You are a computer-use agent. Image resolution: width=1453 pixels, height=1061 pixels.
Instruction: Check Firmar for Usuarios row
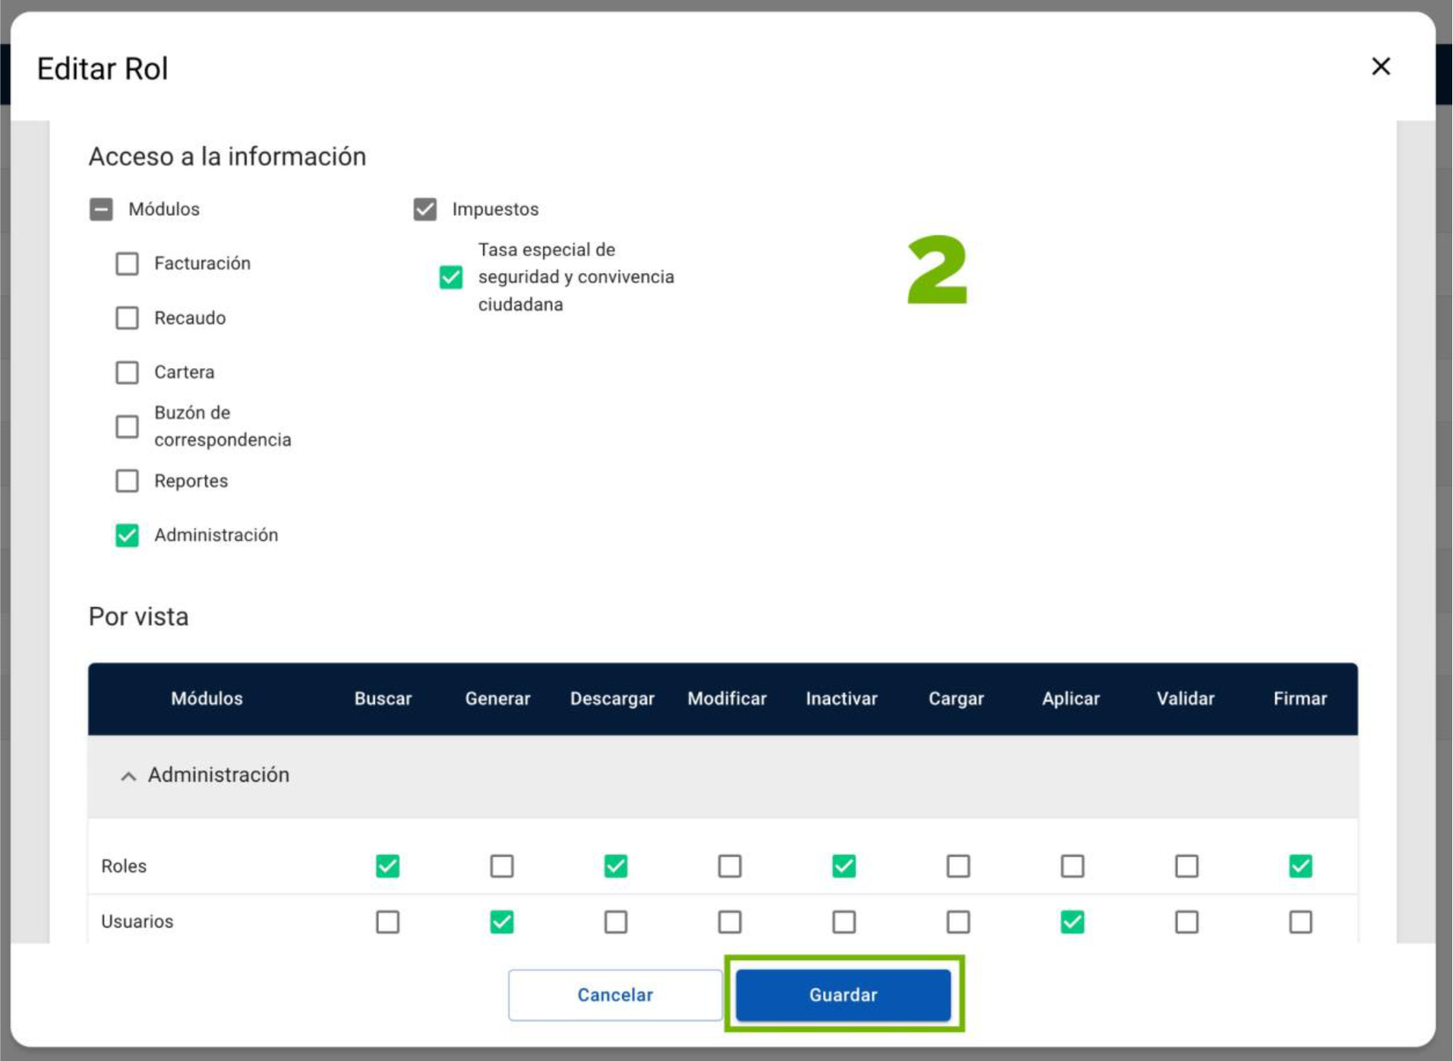tap(1301, 921)
